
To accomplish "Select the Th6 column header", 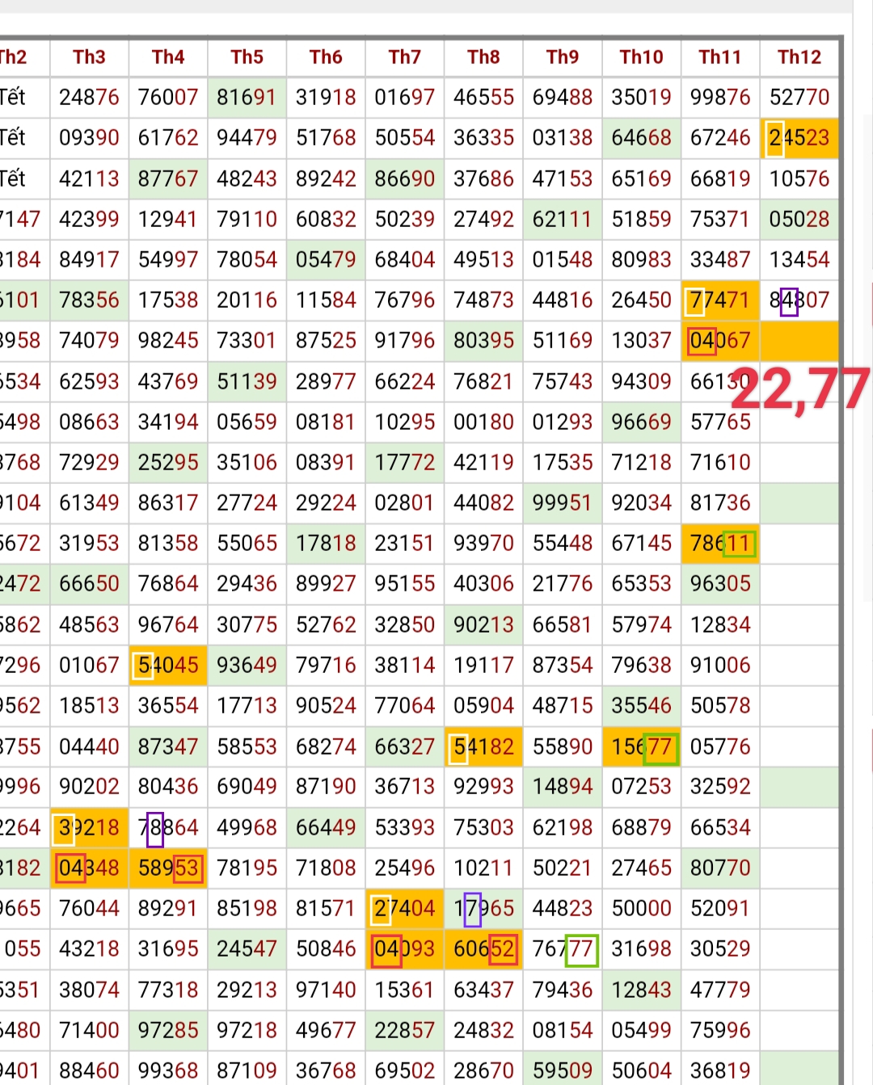I will click(x=326, y=57).
